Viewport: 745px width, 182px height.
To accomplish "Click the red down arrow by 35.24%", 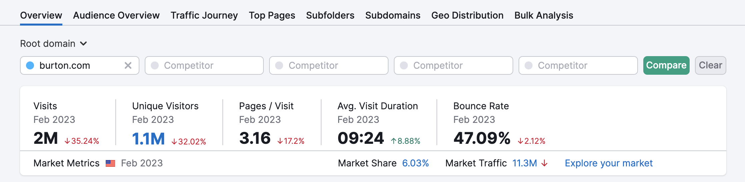I will coord(67,141).
